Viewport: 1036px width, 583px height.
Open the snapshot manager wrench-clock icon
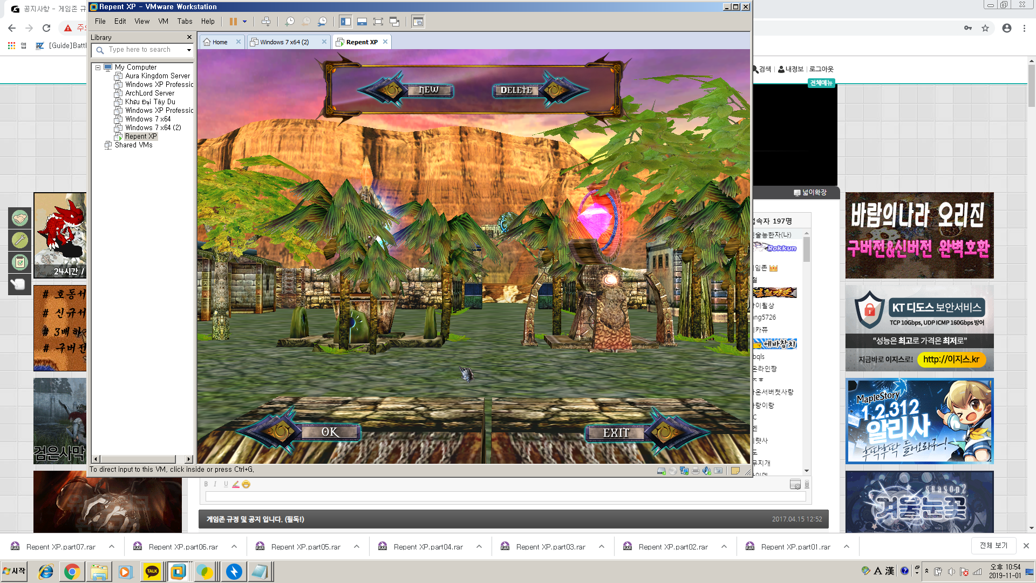click(x=322, y=22)
